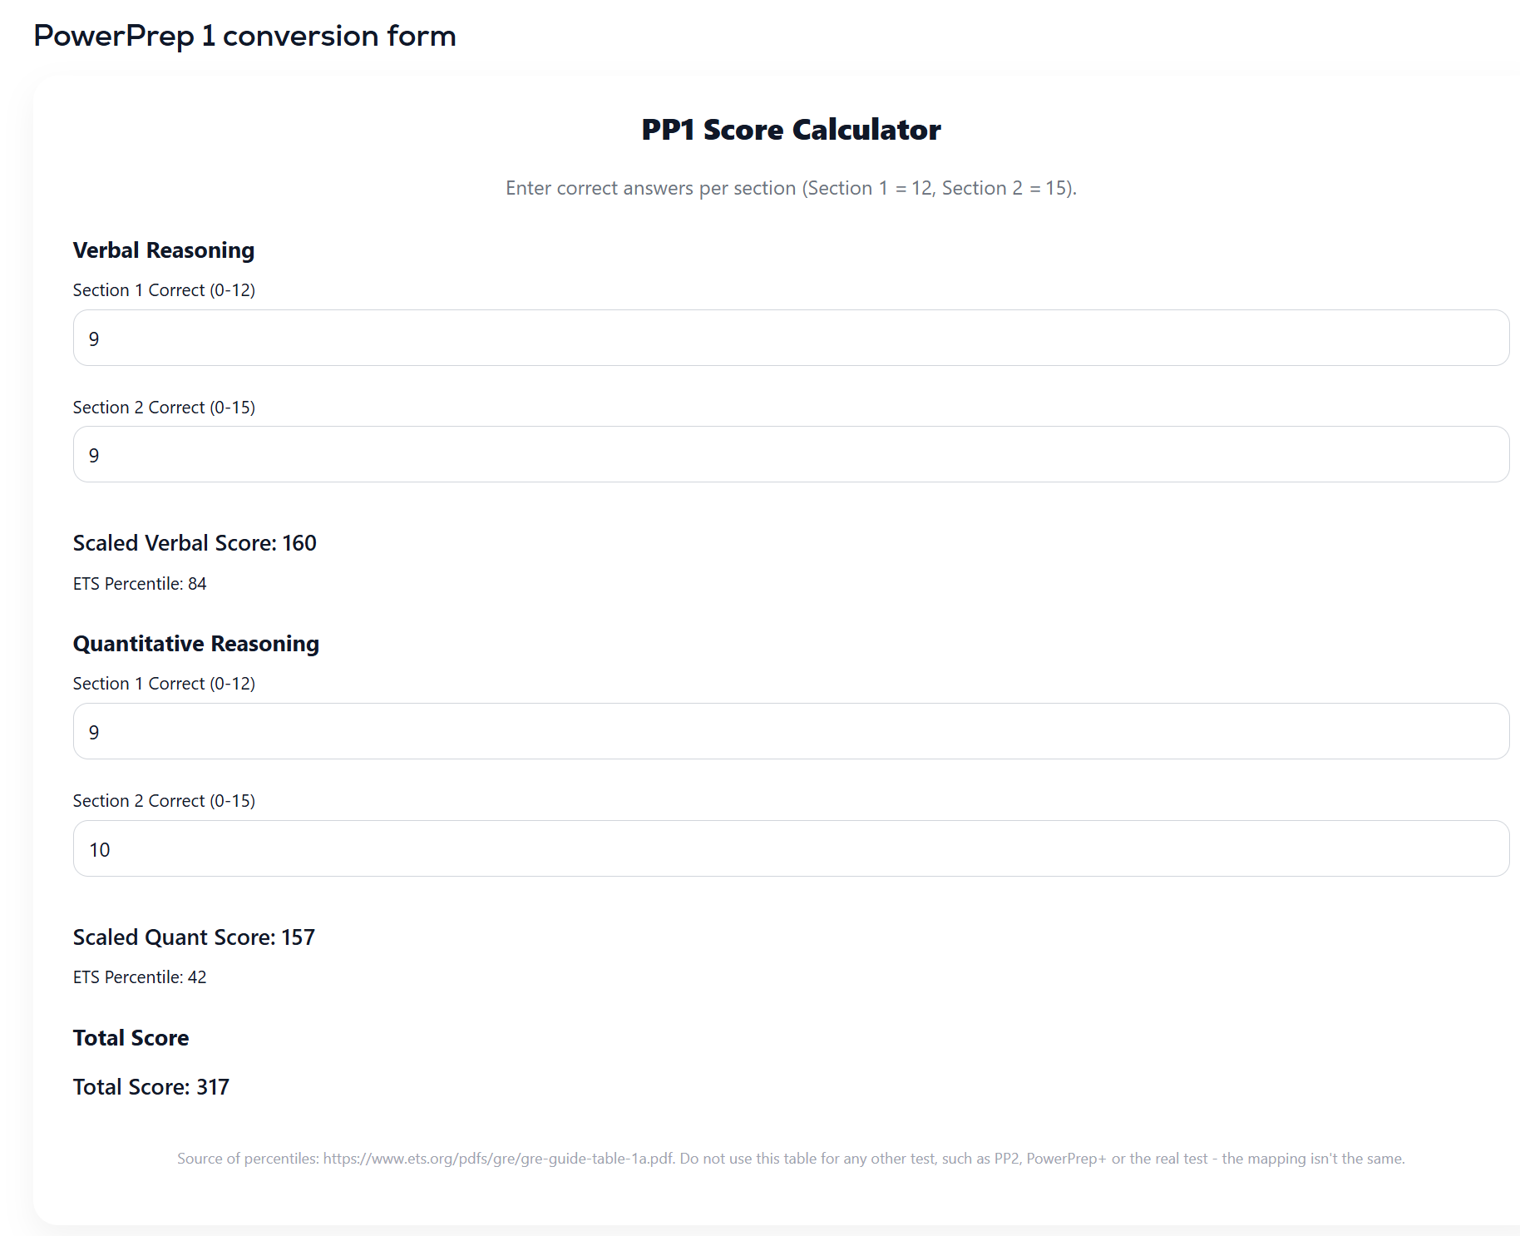Click the 'Scaled Verbal Score: 160' result
Viewport: 1520px width, 1236px height.
point(195,543)
